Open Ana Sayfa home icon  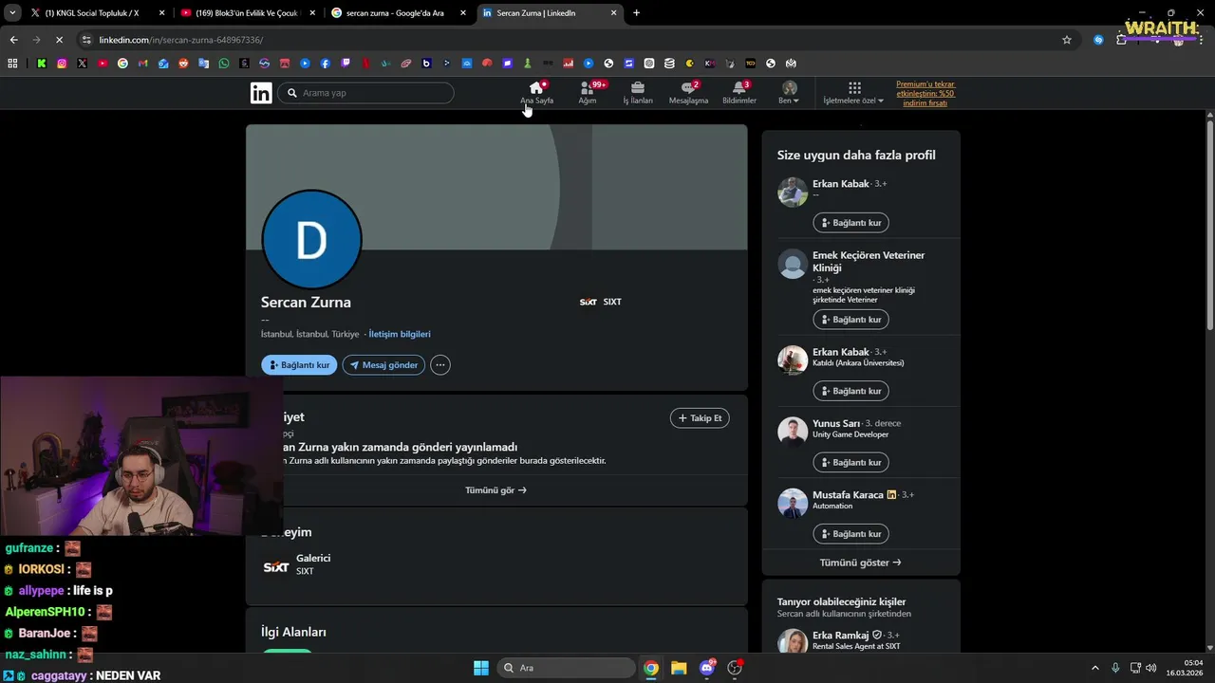click(x=536, y=93)
